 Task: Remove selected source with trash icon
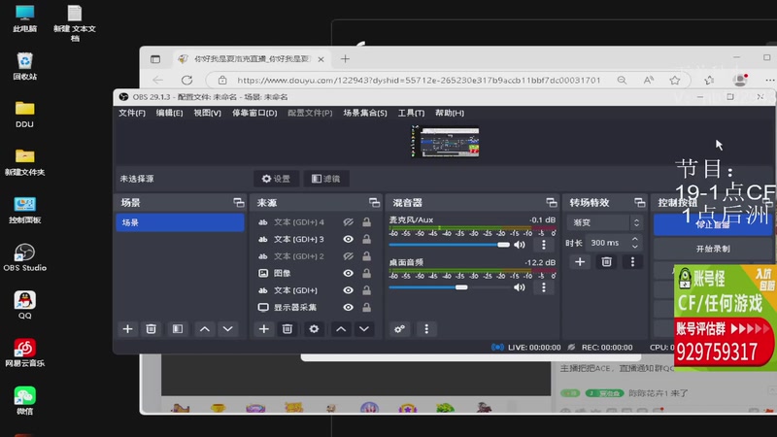pyautogui.click(x=287, y=329)
